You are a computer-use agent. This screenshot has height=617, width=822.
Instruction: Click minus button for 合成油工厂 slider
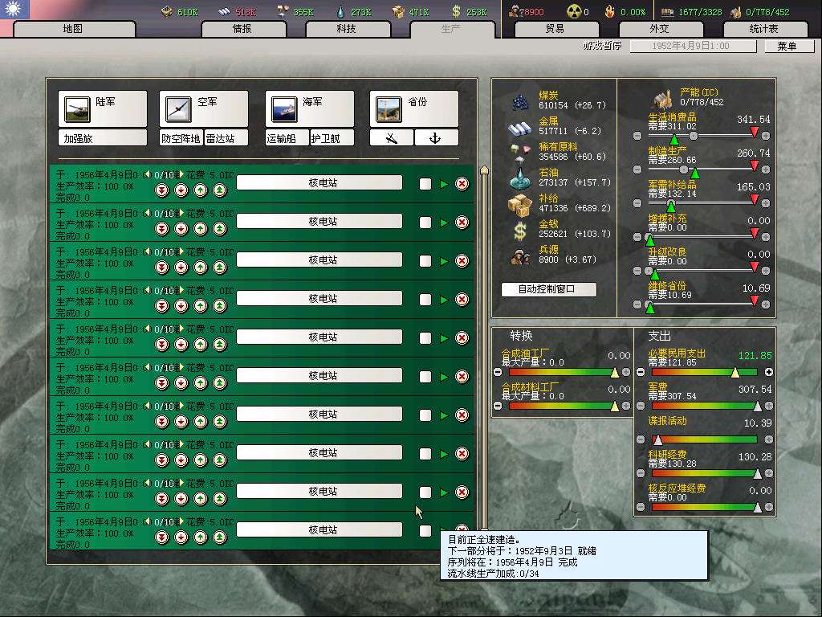[498, 373]
